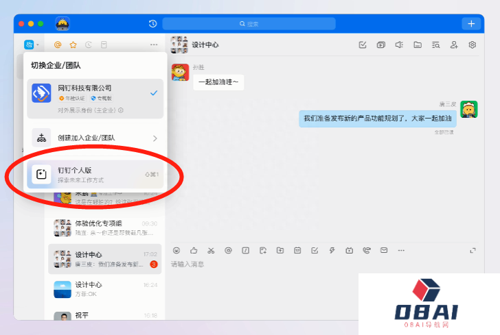Select 网钉科技有限公司 organization
Screen dimensions: 500x335
coord(95,99)
